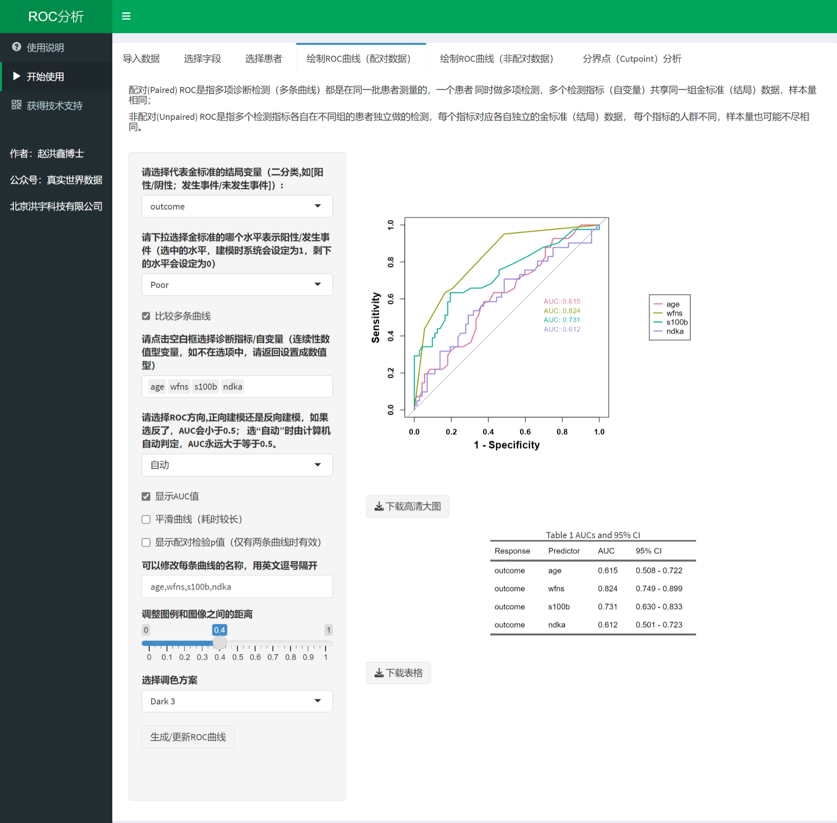This screenshot has width=837, height=823.
Task: Click 下载表格 button
Action: pyautogui.click(x=398, y=673)
